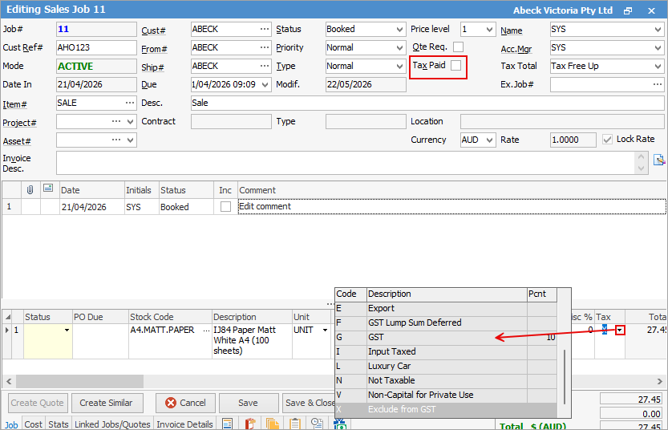Open the red book icon tab at bottom
Viewport: 668px width, 430px height.
pyautogui.click(x=250, y=424)
